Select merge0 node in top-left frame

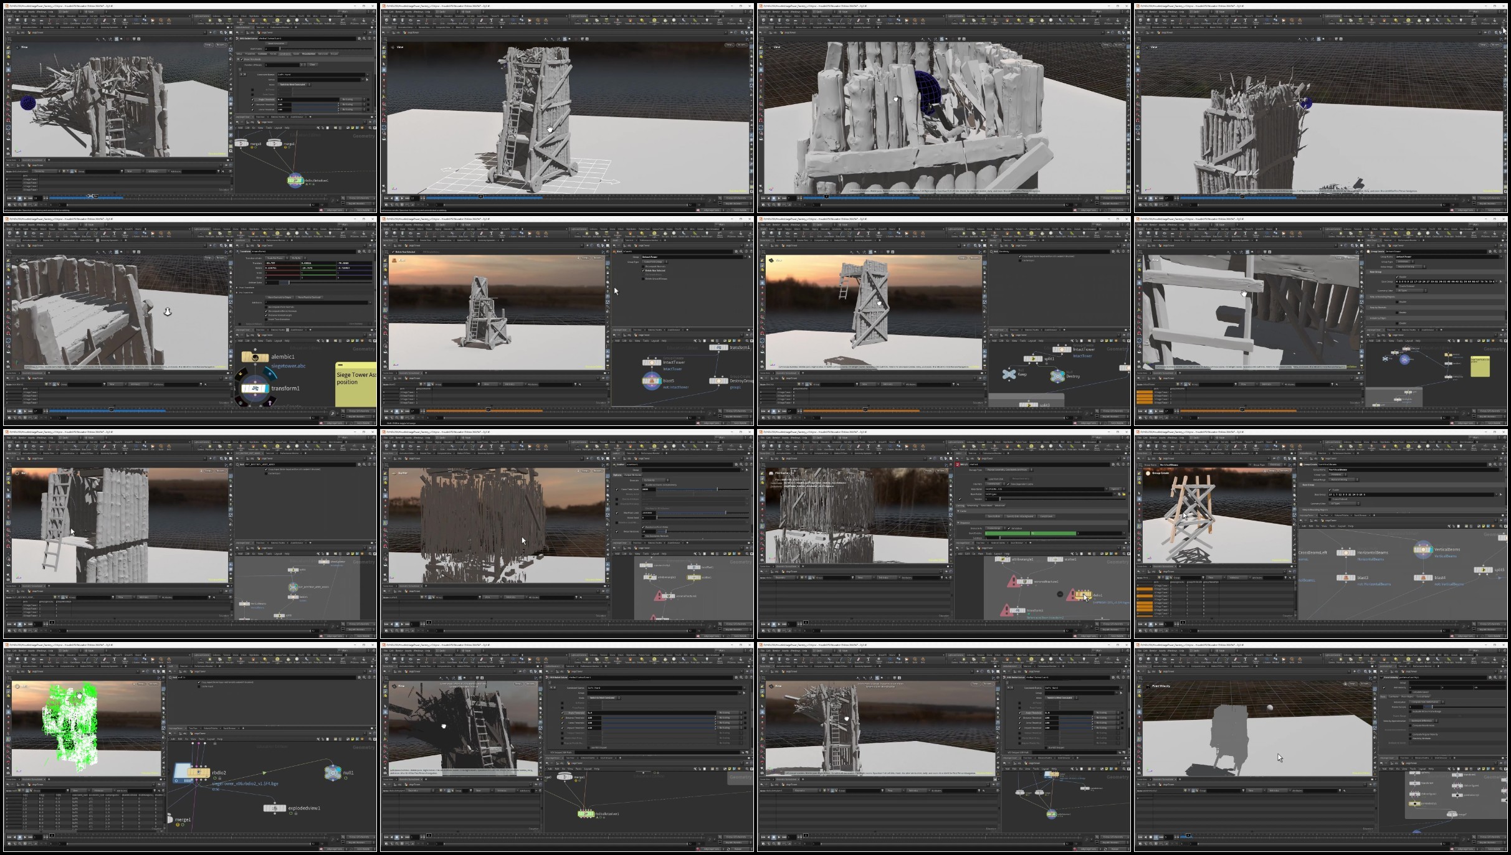[x=242, y=144]
